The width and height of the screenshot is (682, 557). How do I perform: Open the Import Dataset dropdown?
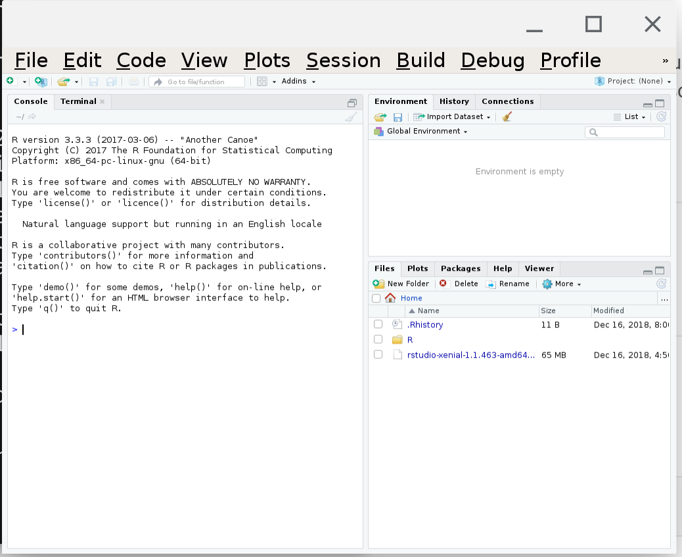point(452,116)
